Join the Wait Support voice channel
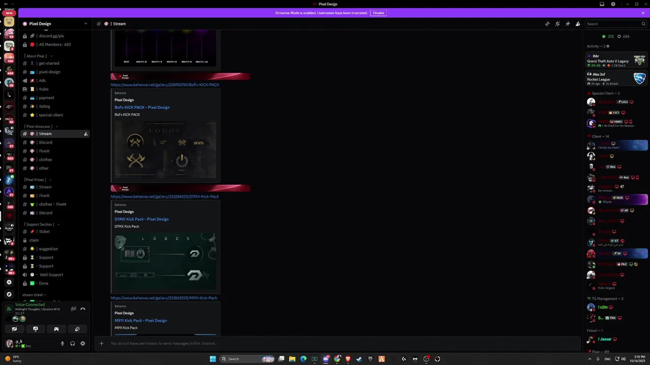The width and height of the screenshot is (650, 365). click(55, 275)
